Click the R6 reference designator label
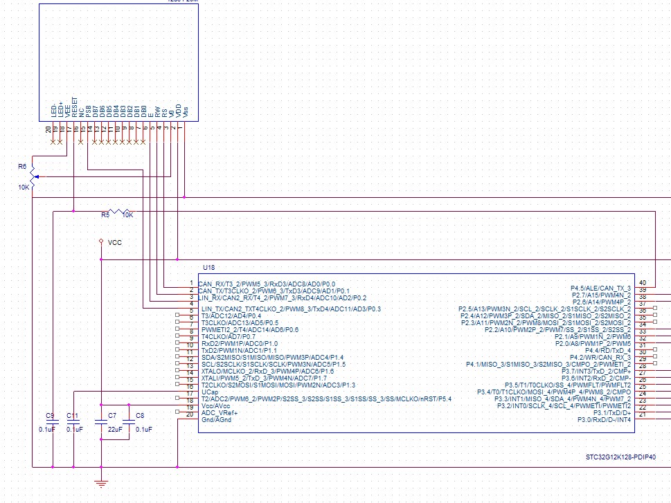This screenshot has height=503, width=671. coord(22,166)
